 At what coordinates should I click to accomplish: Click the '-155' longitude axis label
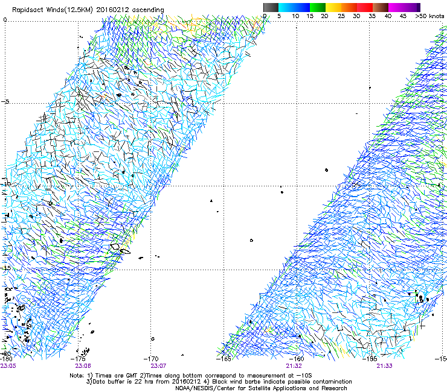click(x=370, y=359)
